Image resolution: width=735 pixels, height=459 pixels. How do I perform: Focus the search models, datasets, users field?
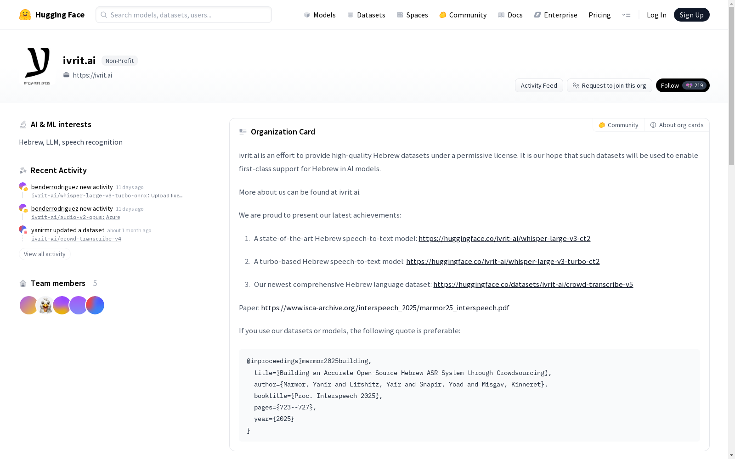(184, 15)
